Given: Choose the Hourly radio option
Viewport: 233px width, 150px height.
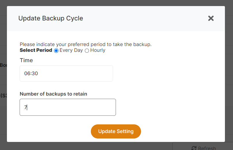Looking at the screenshot, I should point(87,51).
